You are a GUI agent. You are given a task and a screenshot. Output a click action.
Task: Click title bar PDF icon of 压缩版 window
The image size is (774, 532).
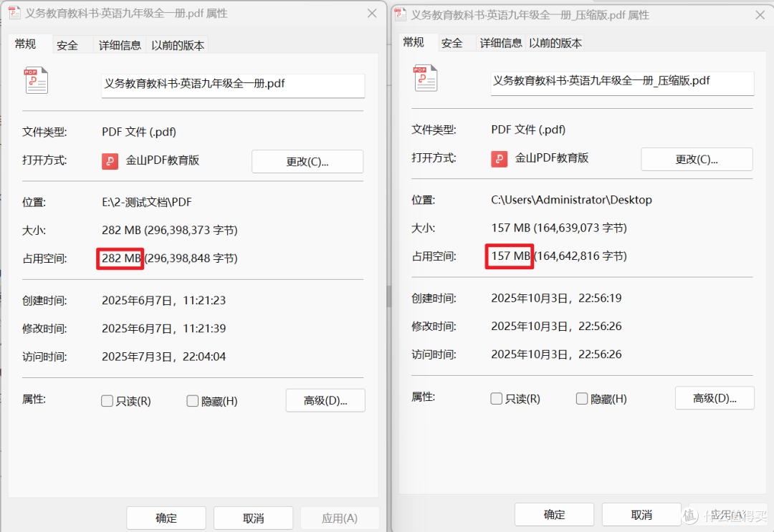pyautogui.click(x=401, y=15)
